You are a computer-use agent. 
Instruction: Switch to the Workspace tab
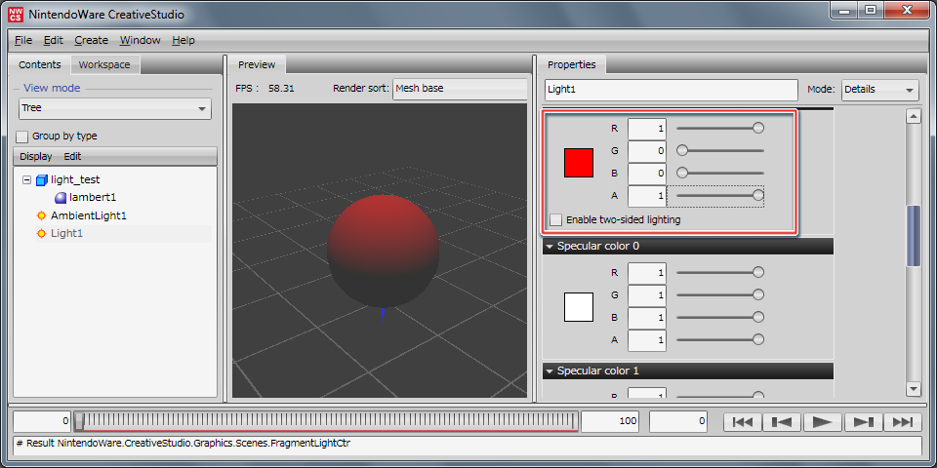click(104, 65)
